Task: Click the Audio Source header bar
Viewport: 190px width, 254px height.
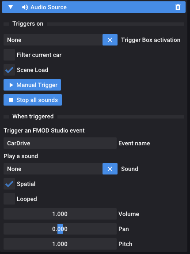Action: click(94, 7)
